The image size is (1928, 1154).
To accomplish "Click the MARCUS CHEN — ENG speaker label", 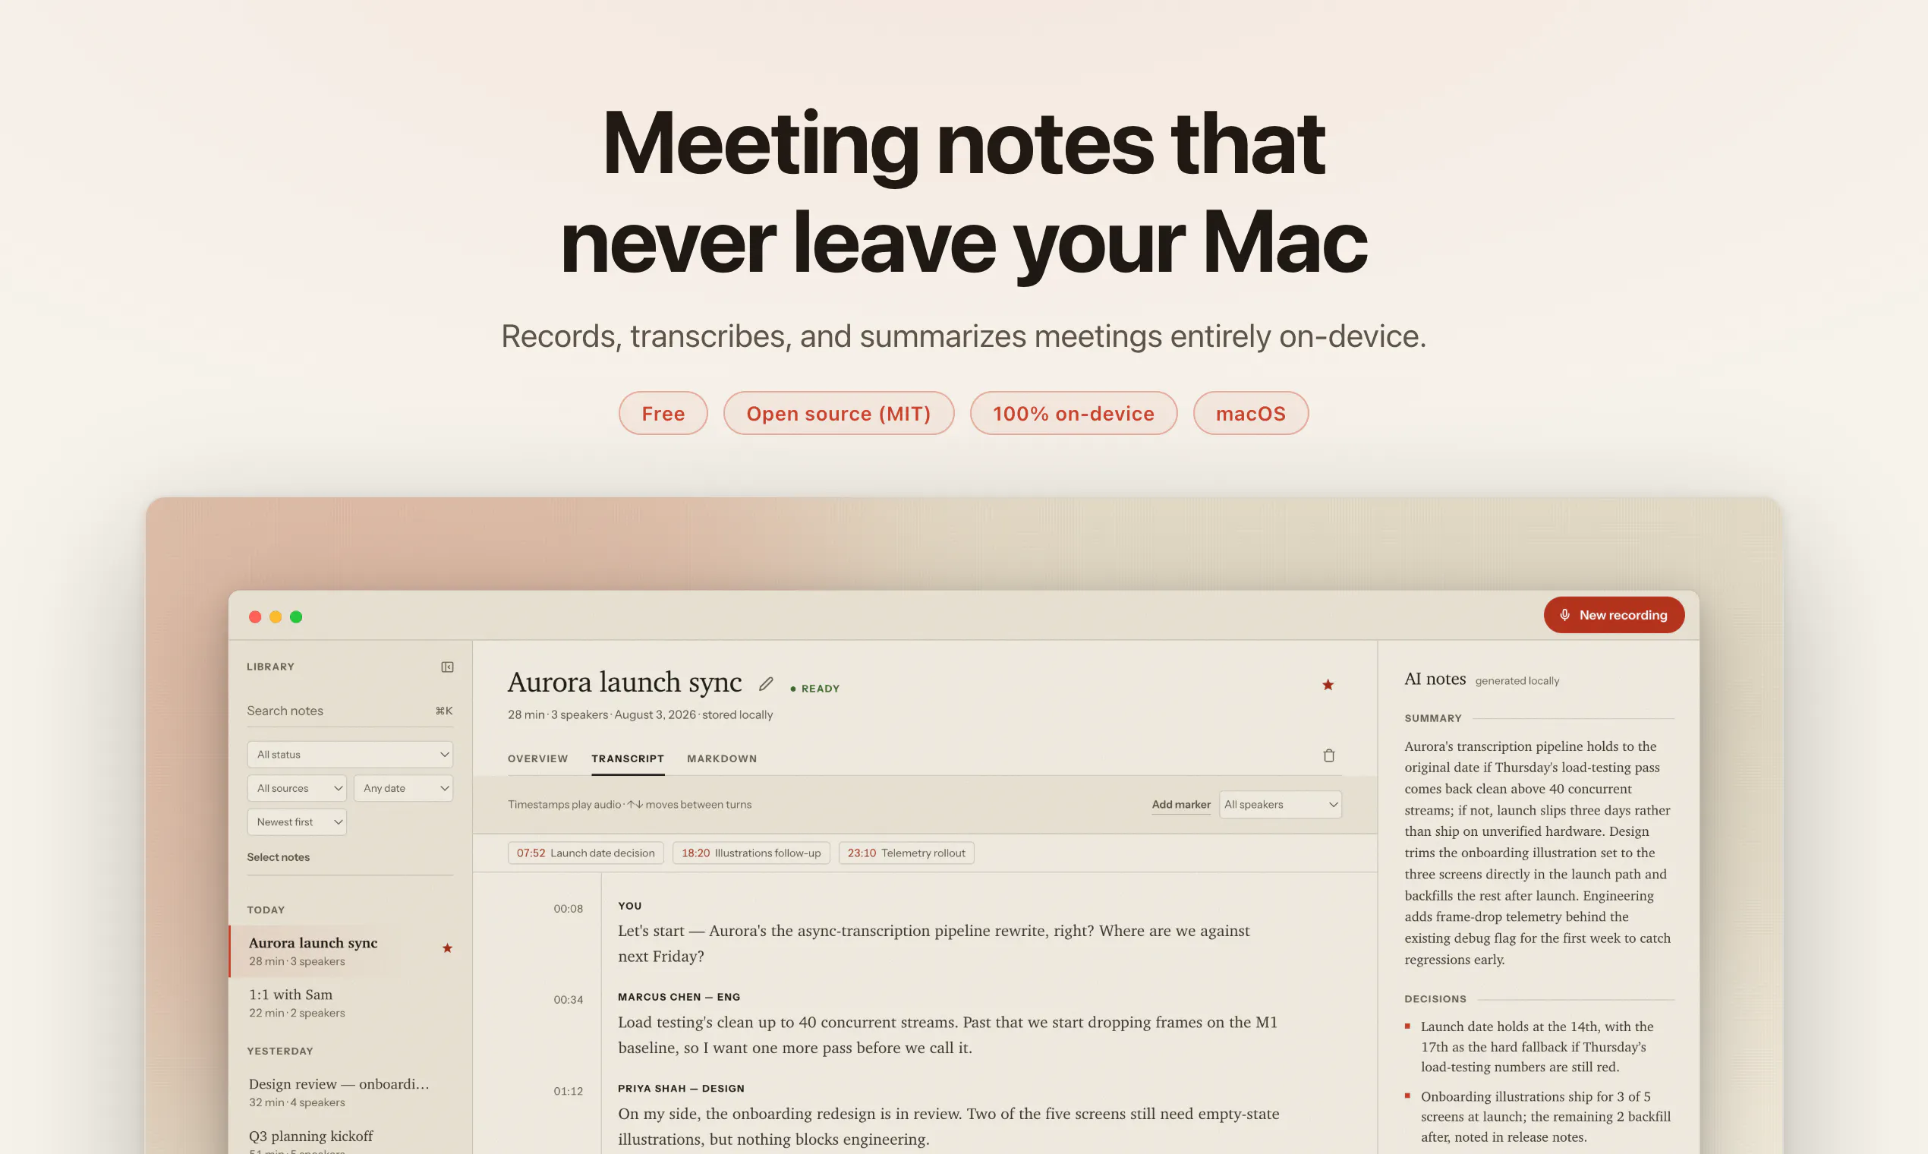I will pos(679,996).
